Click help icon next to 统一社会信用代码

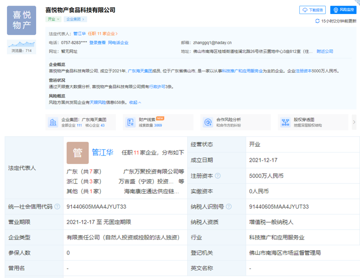point(57,207)
